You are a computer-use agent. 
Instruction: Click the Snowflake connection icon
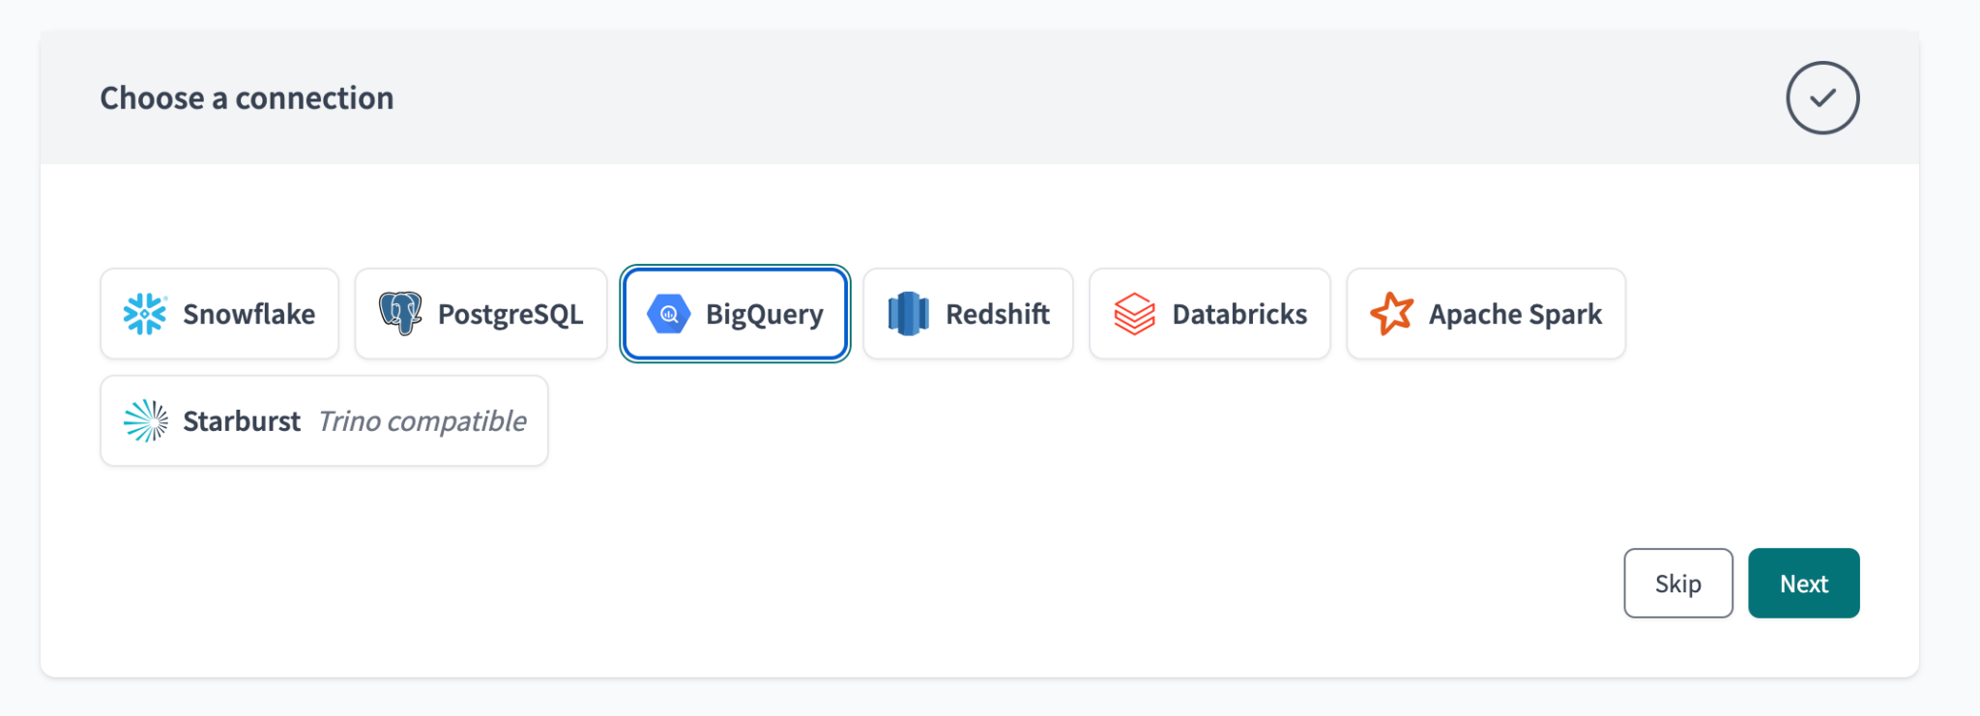point(146,313)
